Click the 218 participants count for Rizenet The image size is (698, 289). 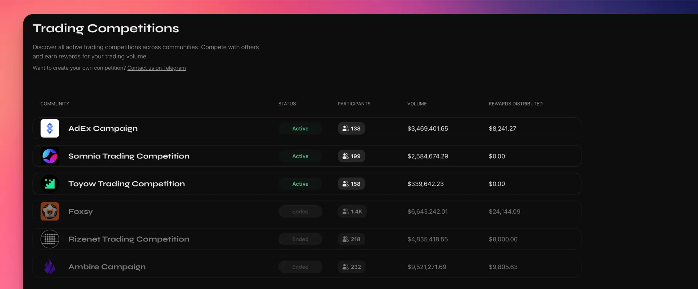tap(356, 239)
